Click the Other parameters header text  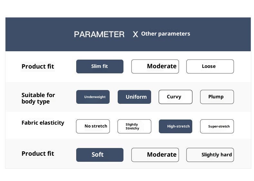(166, 34)
